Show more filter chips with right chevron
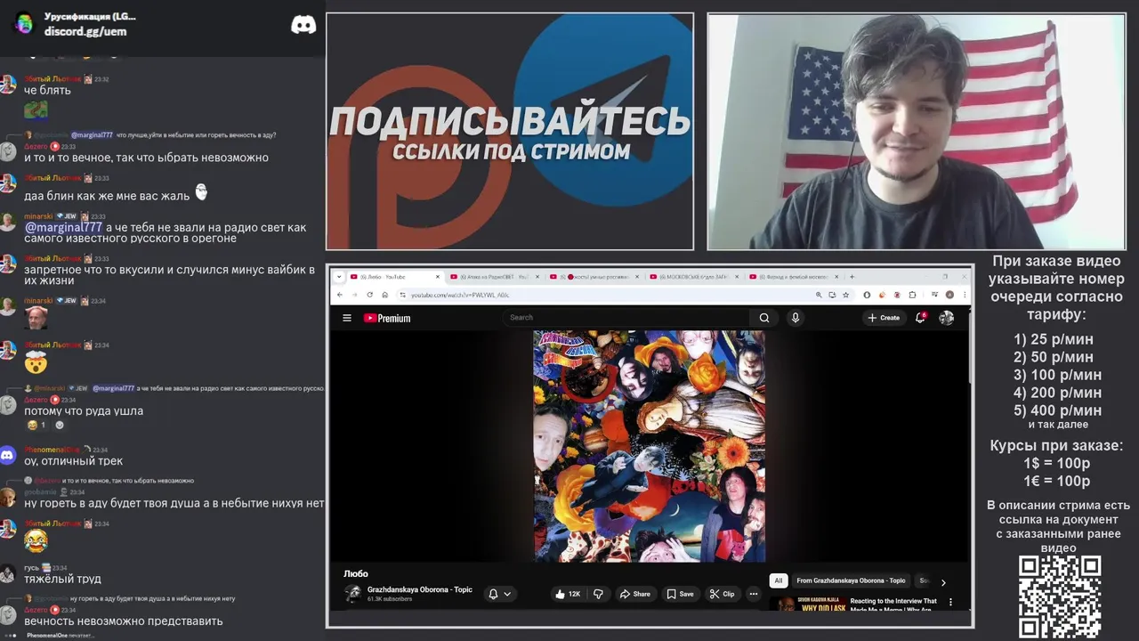 click(943, 582)
